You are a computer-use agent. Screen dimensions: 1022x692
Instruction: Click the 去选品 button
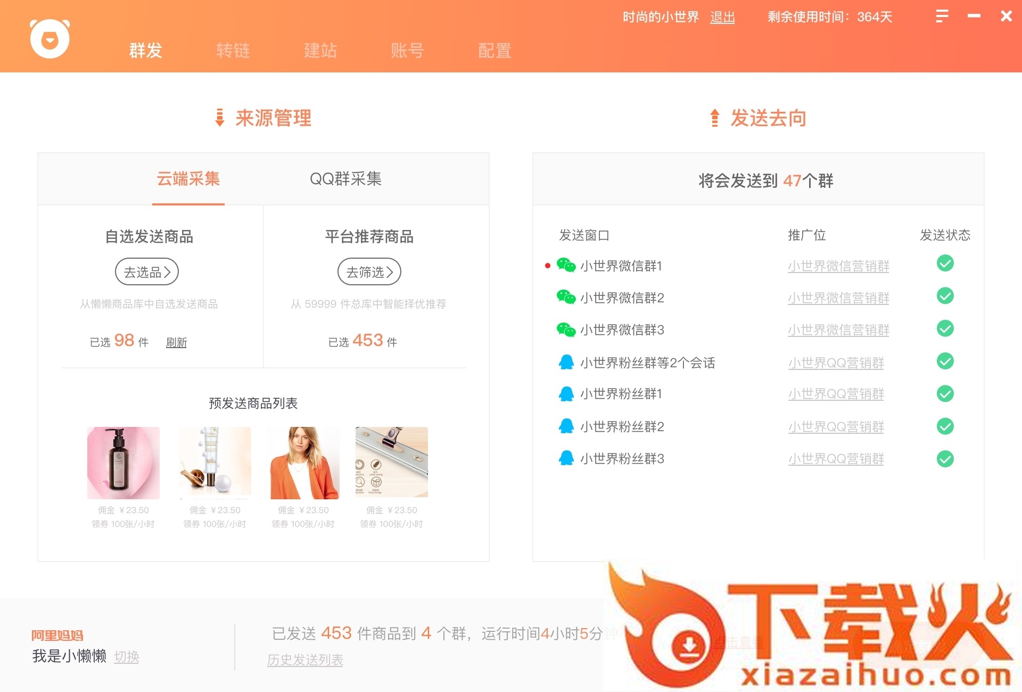click(147, 272)
